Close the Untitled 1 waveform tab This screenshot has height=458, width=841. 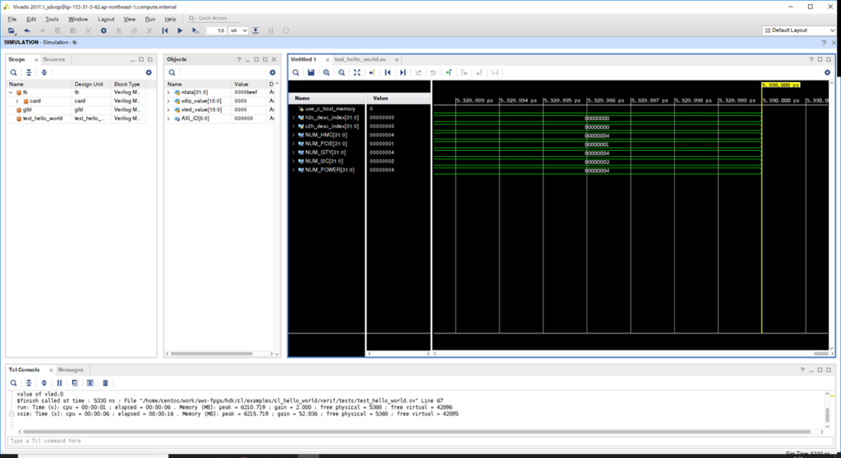[327, 60]
